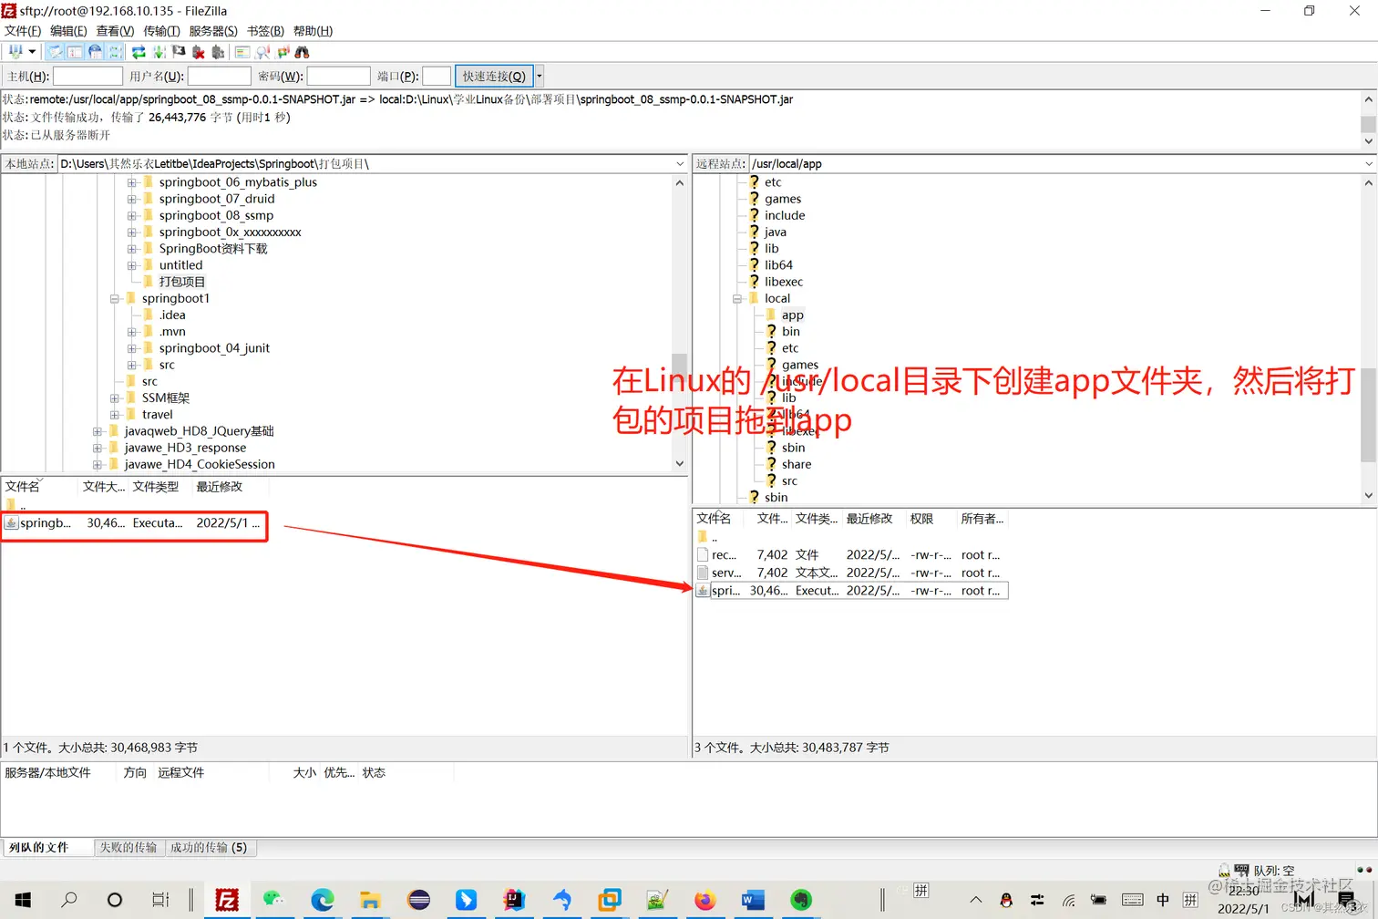This screenshot has width=1378, height=919.
Task: Click the QQ penguin tray icon
Action: pos(1006,900)
